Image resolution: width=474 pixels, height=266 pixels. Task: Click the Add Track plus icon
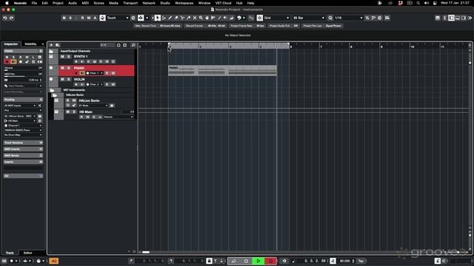click(51, 45)
